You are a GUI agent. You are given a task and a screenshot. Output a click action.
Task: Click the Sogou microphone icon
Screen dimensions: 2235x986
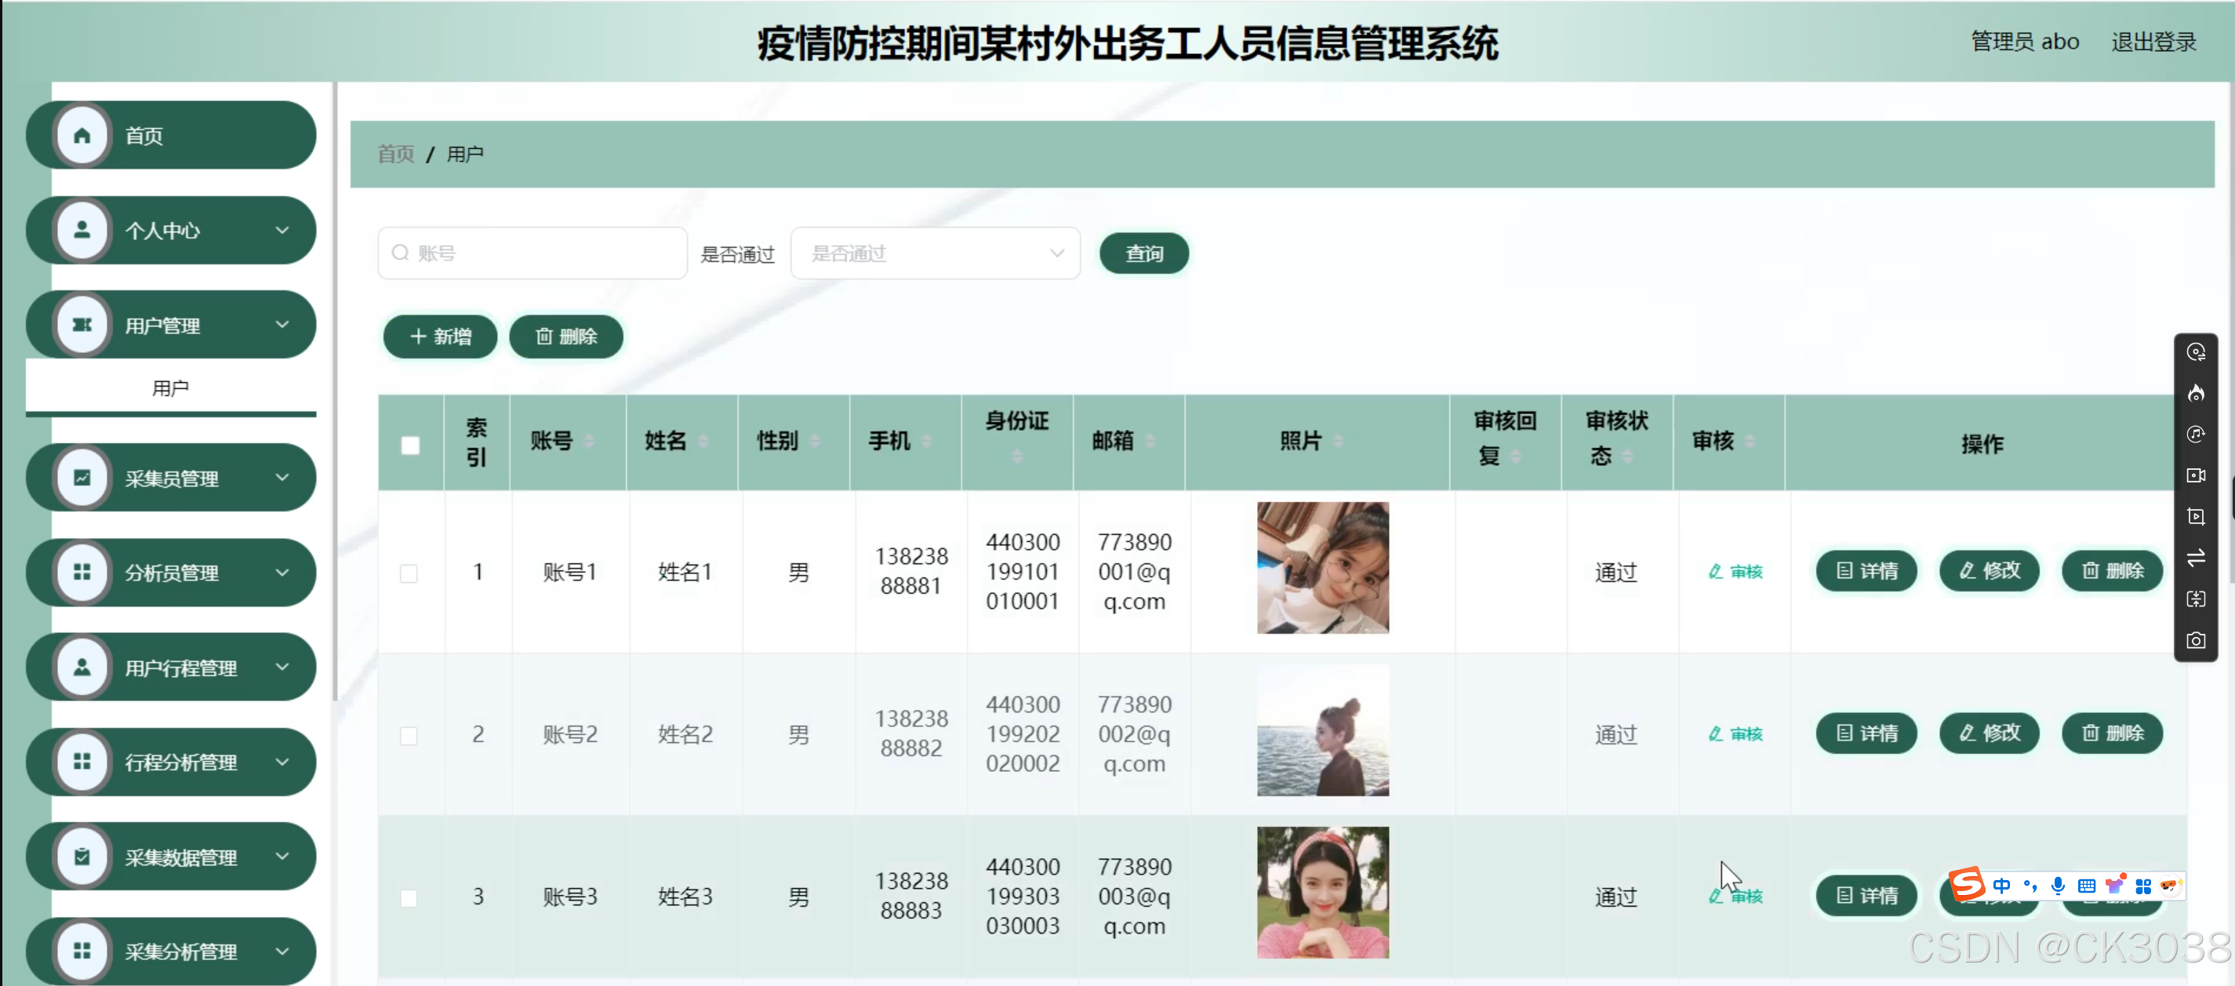2057,886
